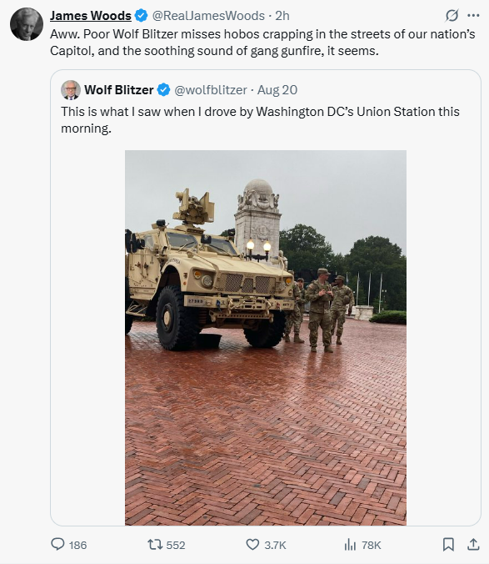Click the @RealJamesWoods handle
This screenshot has height=564, width=489.
(x=208, y=16)
